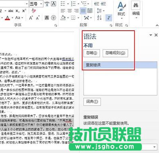
Task: Click the line spacing icon
Action: point(99,11)
